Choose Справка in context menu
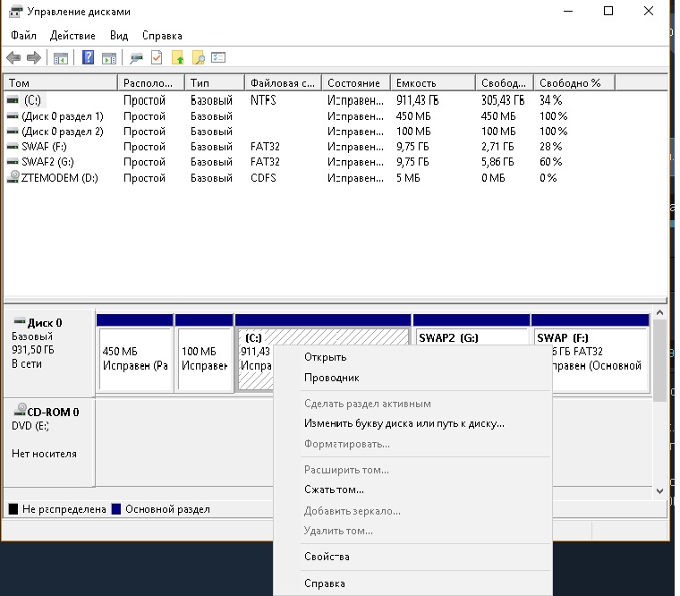Viewport: 680px width, 596px height. (x=412, y=583)
